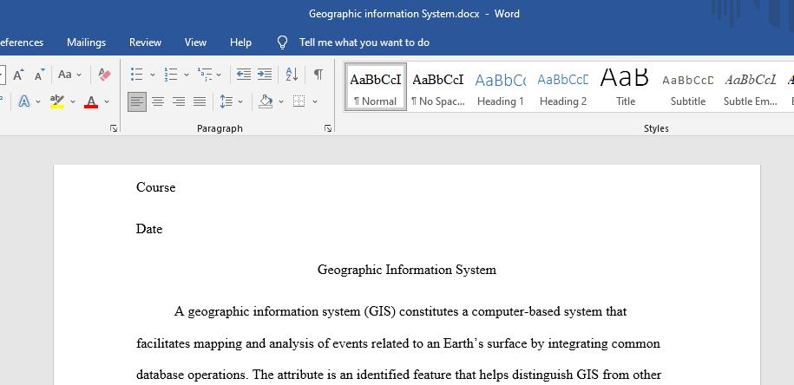Screen dimensions: 794x385
Task: Open the References tab
Action: (21, 42)
